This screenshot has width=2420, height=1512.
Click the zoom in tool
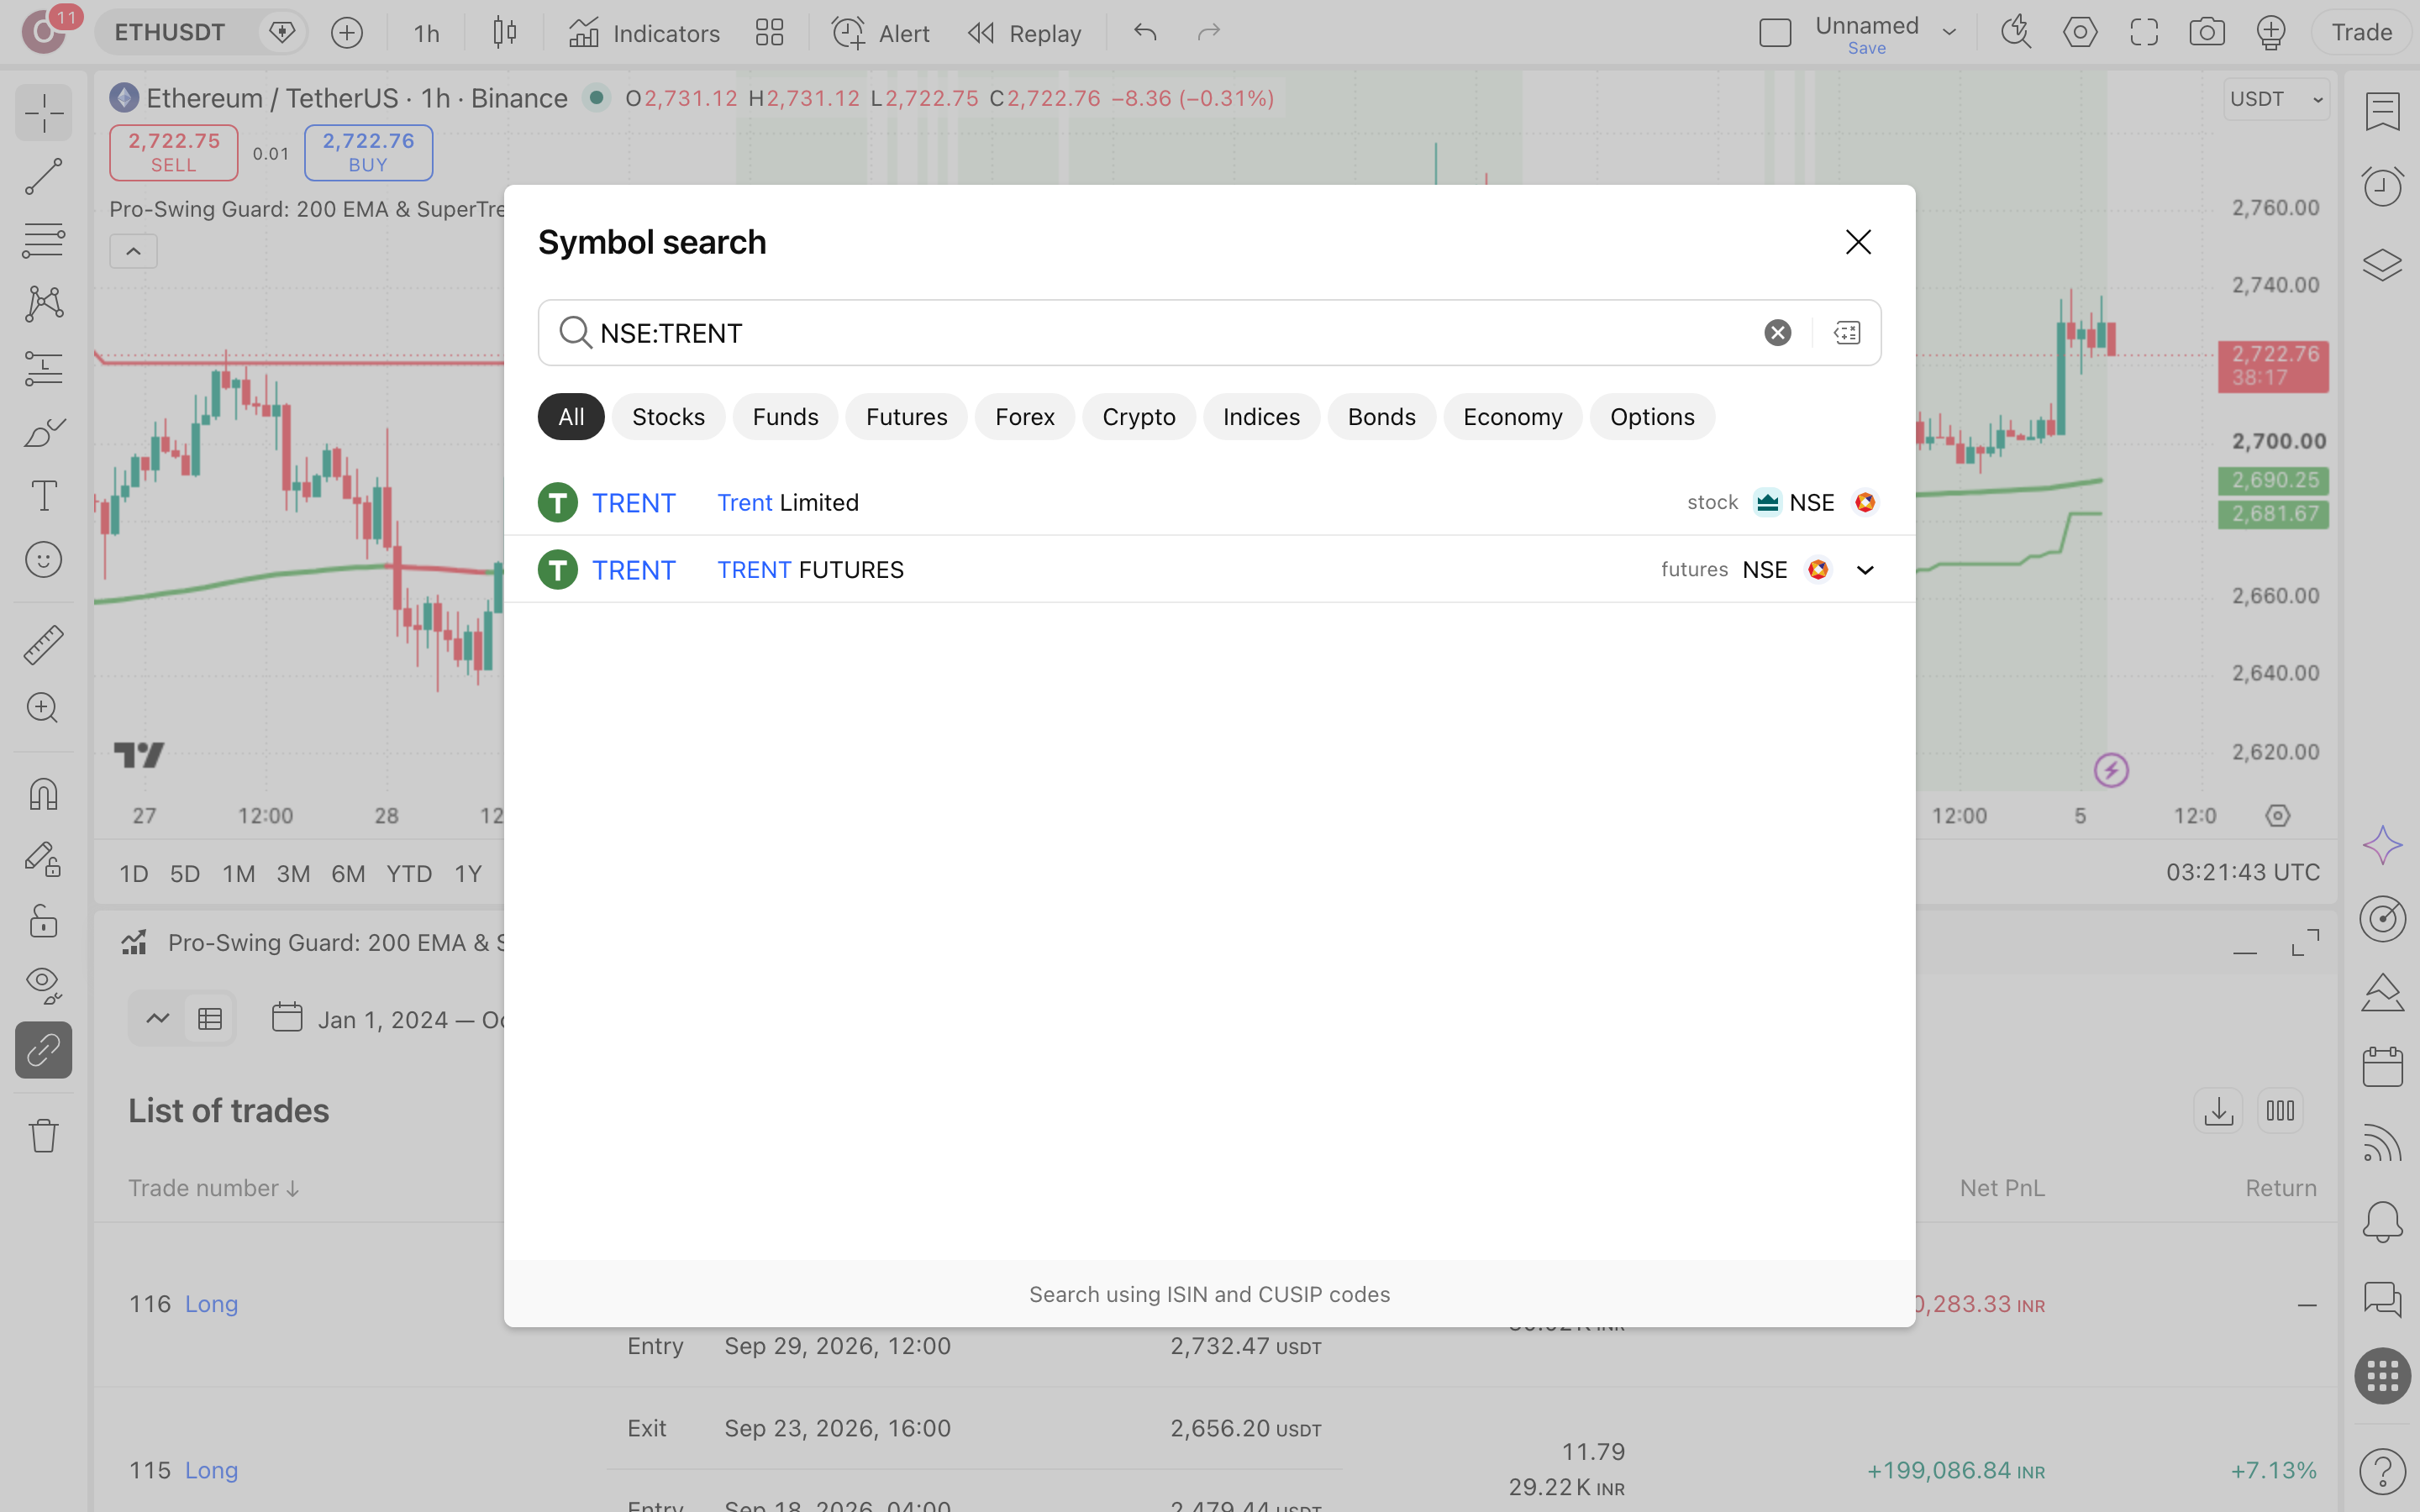(x=44, y=708)
